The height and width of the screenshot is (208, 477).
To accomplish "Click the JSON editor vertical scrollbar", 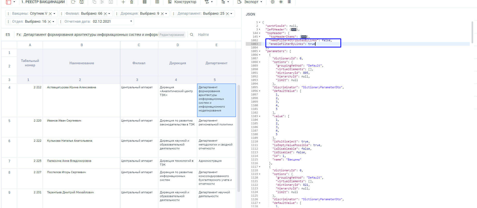I will [x=472, y=32].
